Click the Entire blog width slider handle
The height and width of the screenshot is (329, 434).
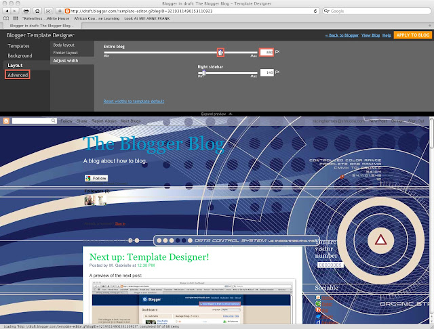pos(220,52)
